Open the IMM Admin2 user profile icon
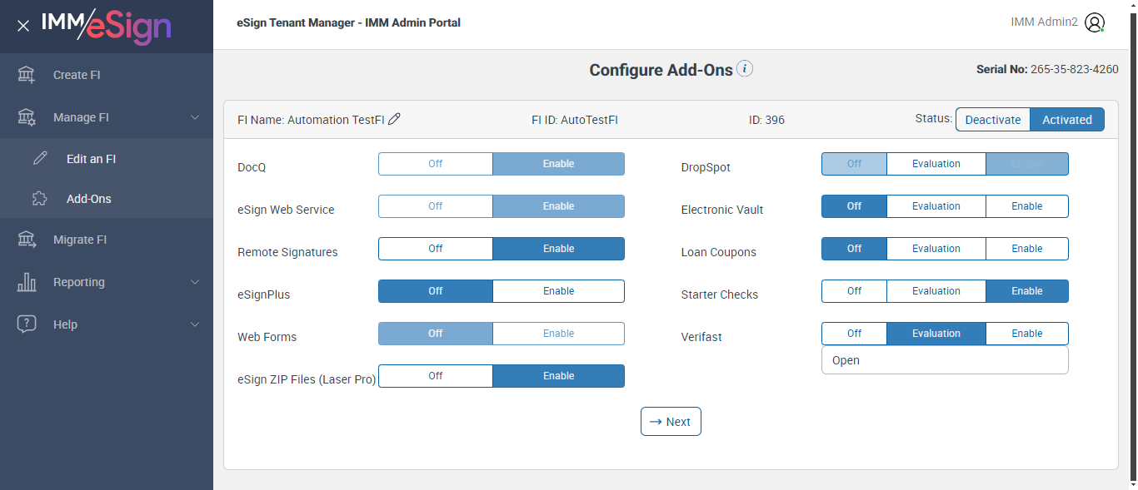The image size is (1138, 490). click(1095, 23)
